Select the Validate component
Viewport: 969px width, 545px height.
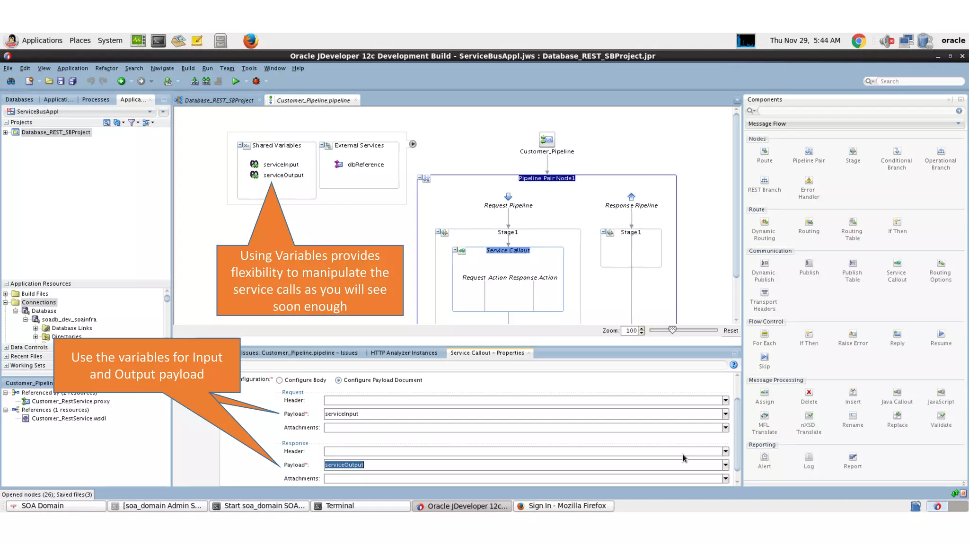[941, 420]
